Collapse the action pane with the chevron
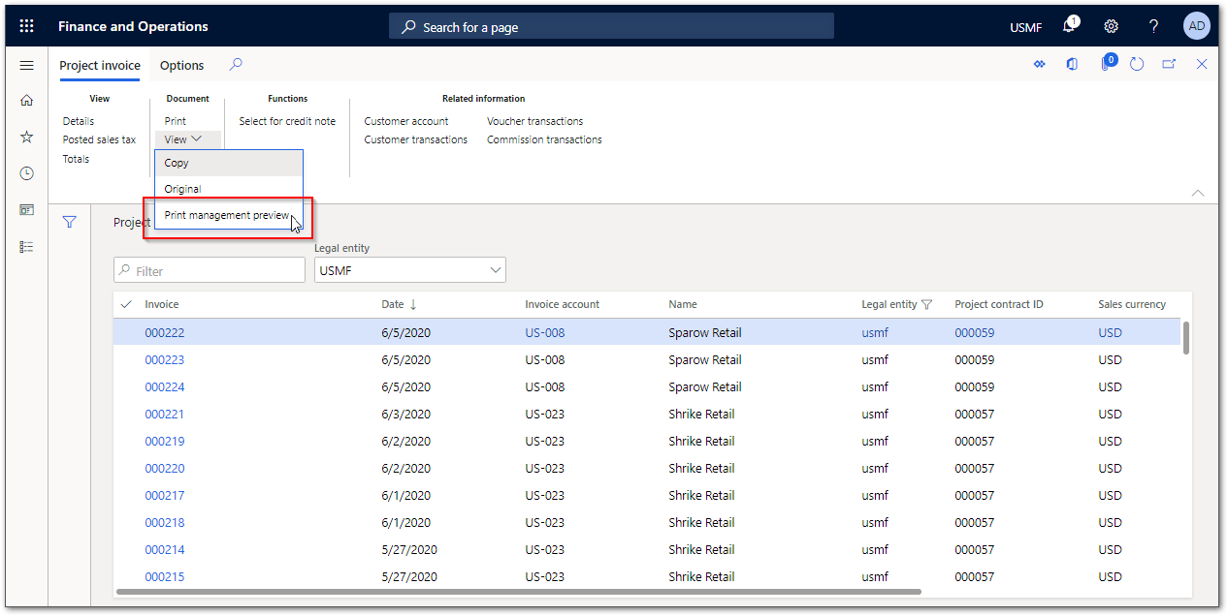The image size is (1228, 616). 1197,193
